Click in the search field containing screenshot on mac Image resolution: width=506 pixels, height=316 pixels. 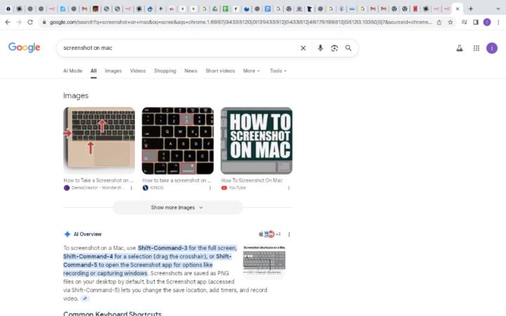tap(176, 48)
